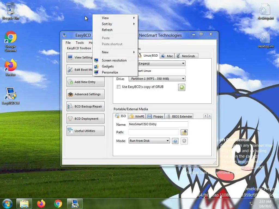Enable Use EasyBCD's copy of GRUB

click(119, 87)
